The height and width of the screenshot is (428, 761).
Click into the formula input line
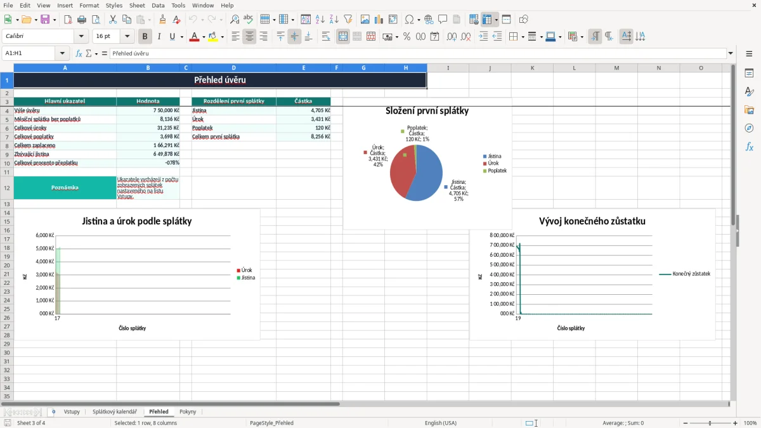[418, 54]
